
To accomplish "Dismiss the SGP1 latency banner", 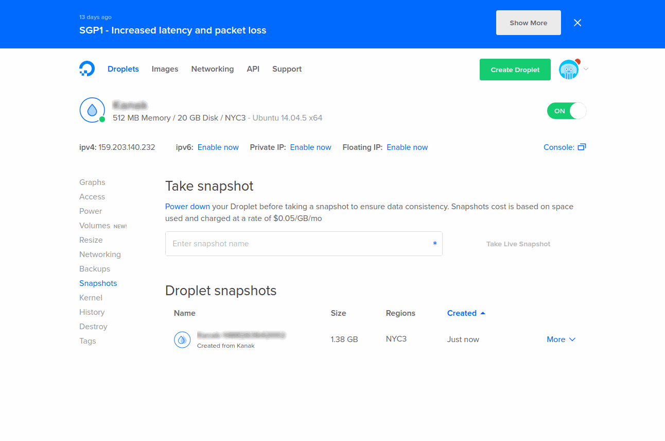I will tap(577, 23).
